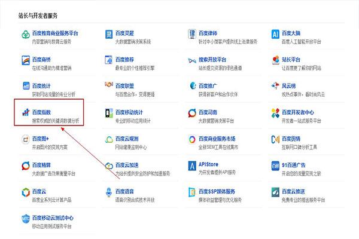Image resolution: width=359 pixels, height=239 pixels.
Task: Click the 百度司南 icon
Action: 192,113
